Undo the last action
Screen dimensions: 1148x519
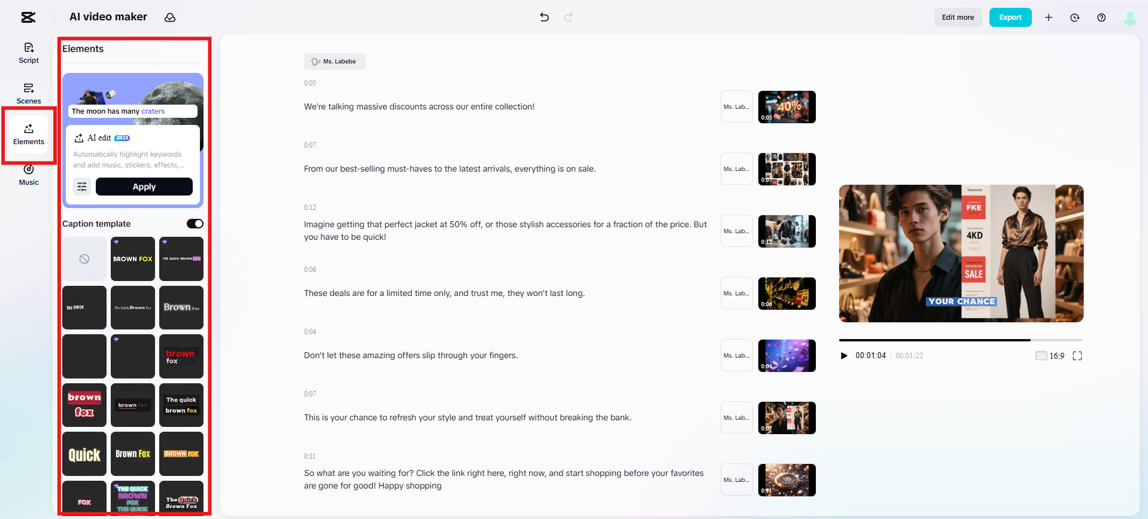tap(544, 17)
